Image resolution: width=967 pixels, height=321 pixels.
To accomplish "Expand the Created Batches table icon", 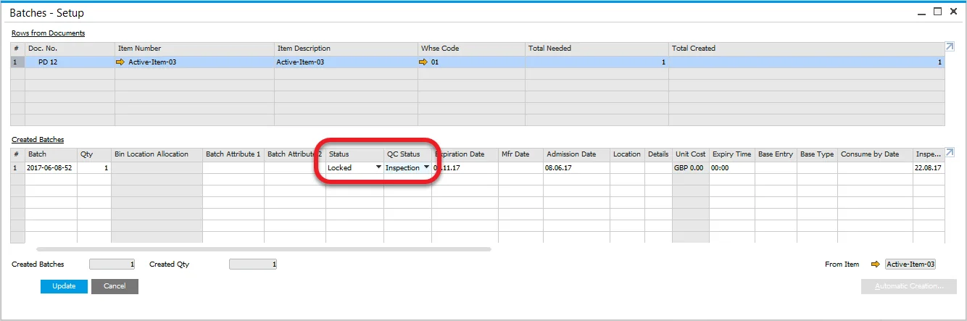I will click(950, 153).
